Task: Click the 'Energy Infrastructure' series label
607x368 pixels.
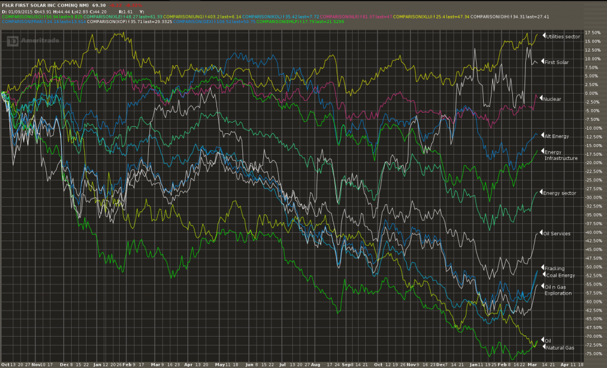Action: (x=561, y=155)
